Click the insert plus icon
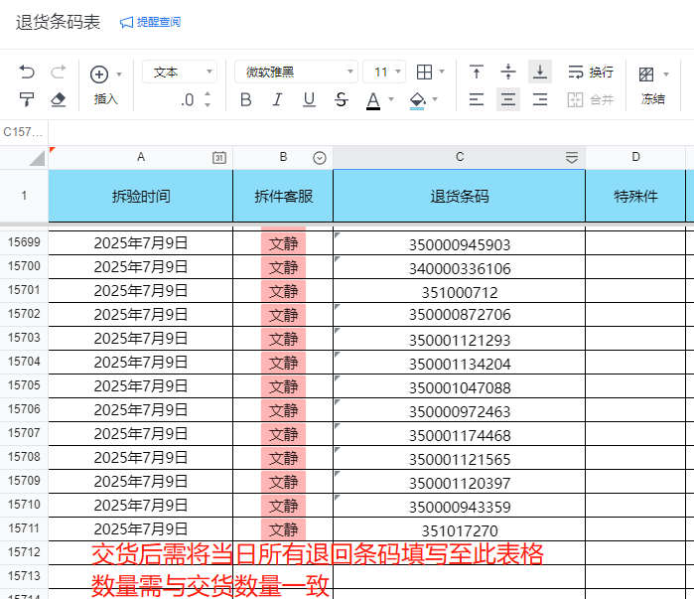This screenshot has width=694, height=599. coord(99,74)
